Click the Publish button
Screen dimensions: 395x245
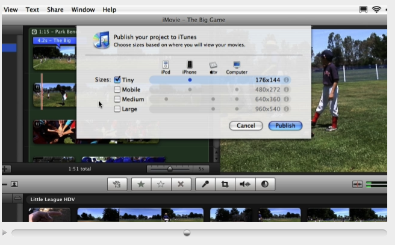tap(285, 126)
